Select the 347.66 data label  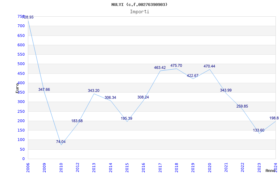click(44, 90)
